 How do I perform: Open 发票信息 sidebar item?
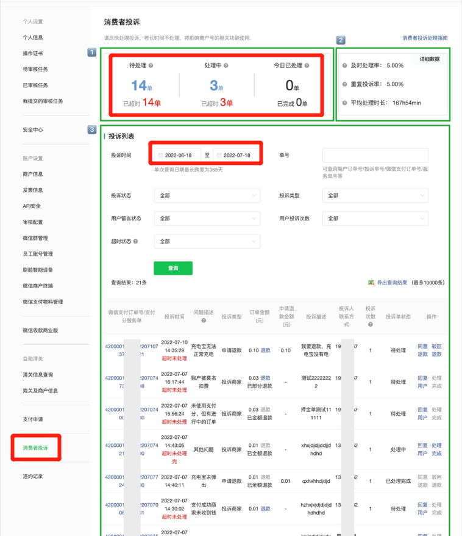33,190
